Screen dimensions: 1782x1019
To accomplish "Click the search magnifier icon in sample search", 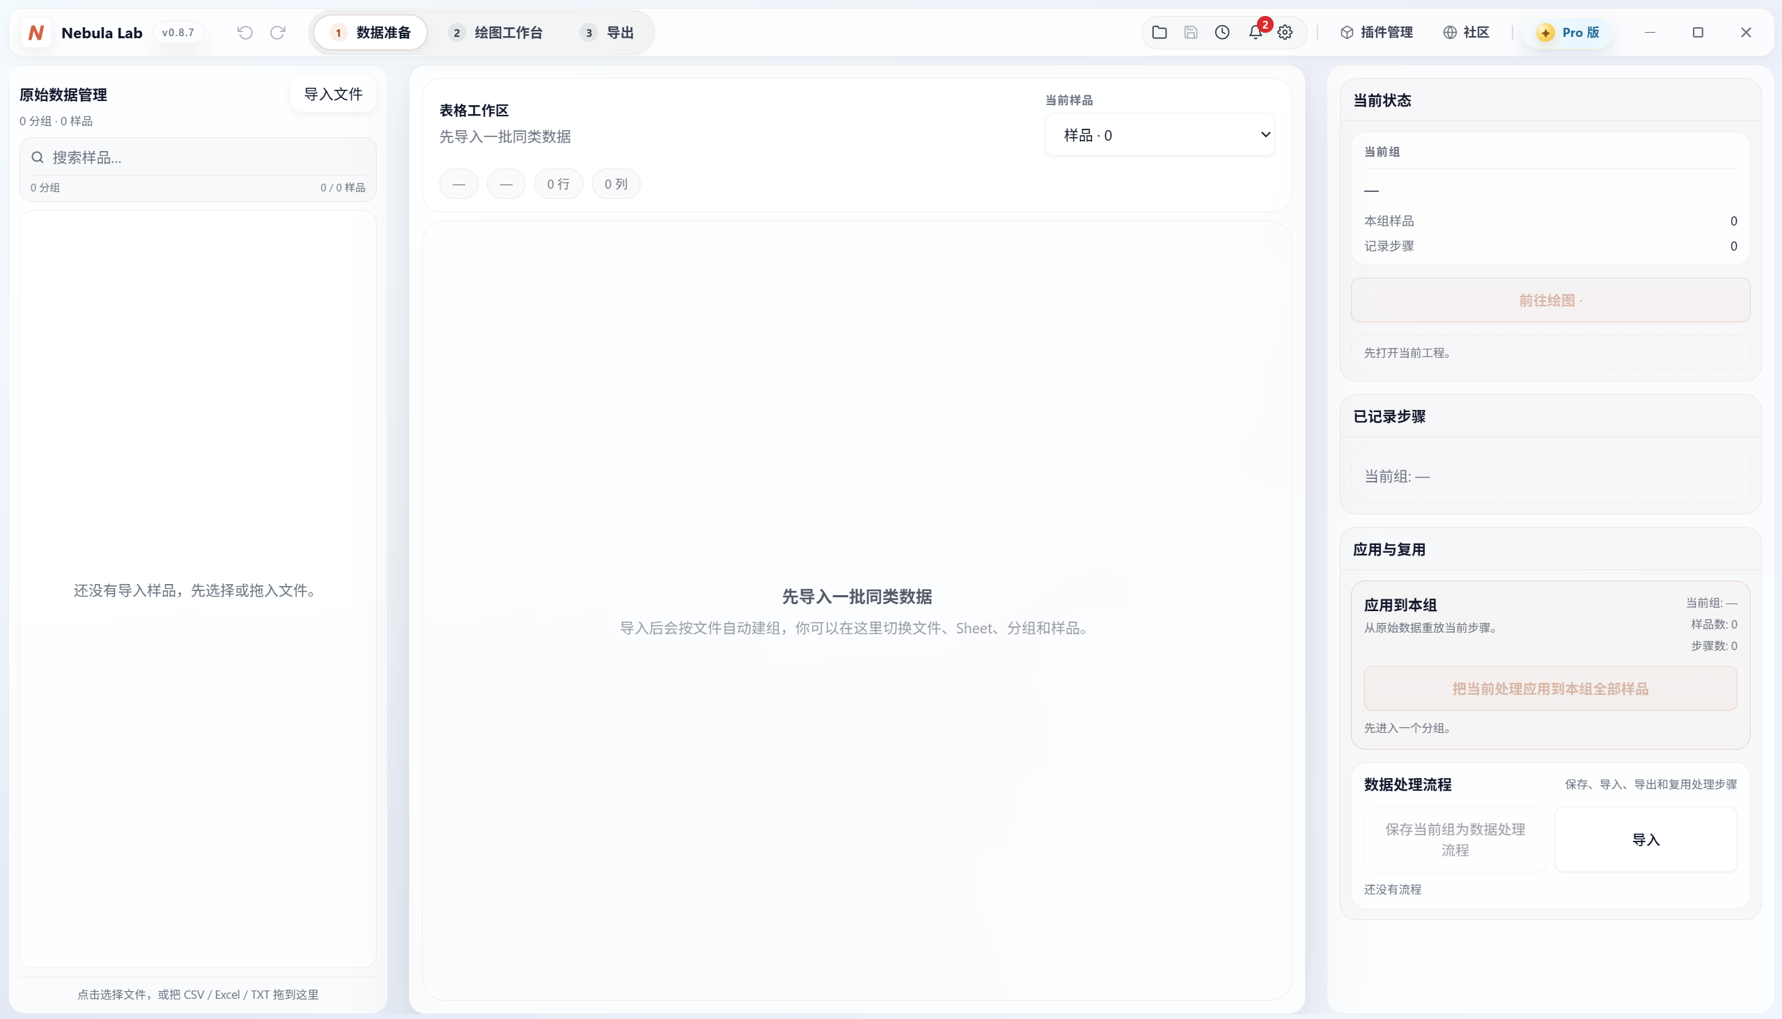I will point(38,157).
